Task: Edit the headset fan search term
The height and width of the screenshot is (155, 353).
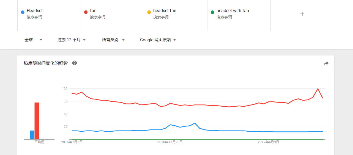Action: (x=165, y=11)
